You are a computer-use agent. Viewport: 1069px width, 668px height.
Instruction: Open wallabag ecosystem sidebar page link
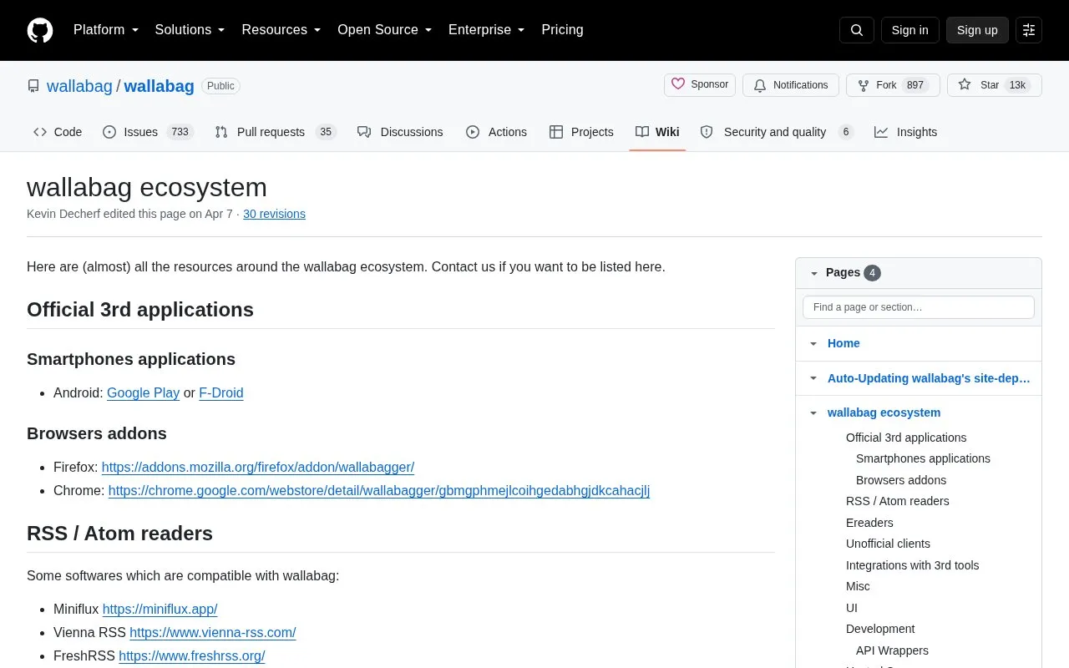(x=884, y=412)
